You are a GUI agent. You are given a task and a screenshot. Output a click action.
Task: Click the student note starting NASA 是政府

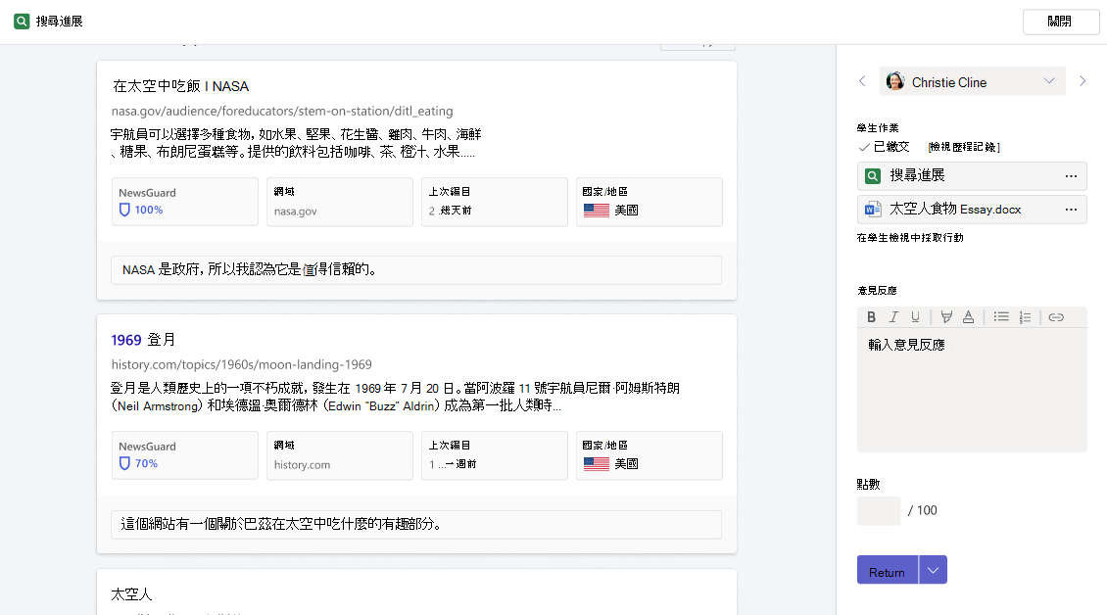[415, 269]
